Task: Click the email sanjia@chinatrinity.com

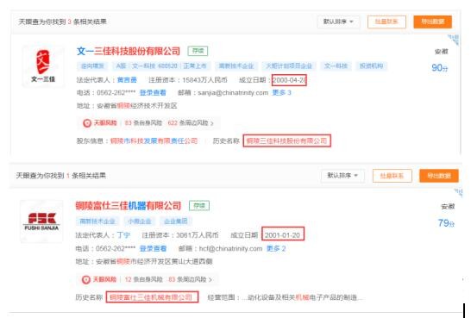Action: 233,93
